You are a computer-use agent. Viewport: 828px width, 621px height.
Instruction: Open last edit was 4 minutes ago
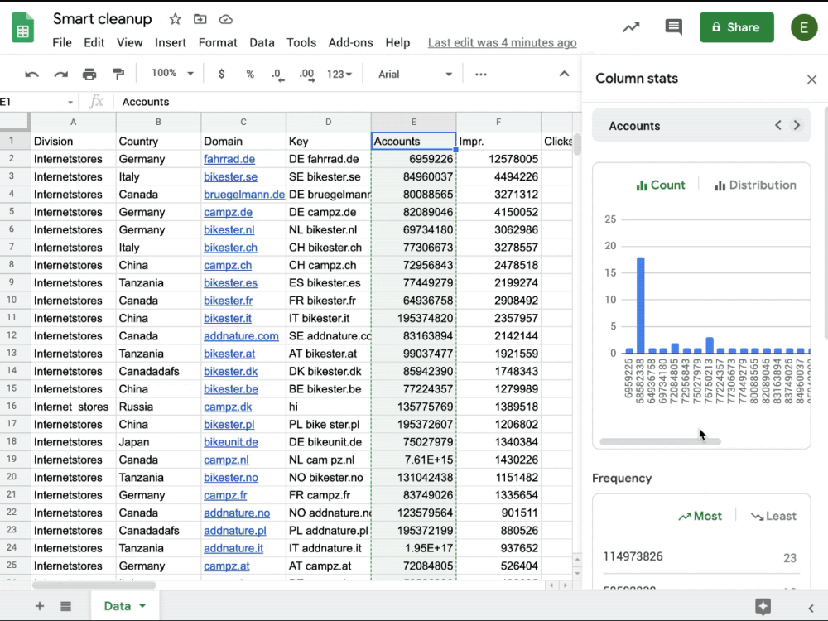pos(503,43)
